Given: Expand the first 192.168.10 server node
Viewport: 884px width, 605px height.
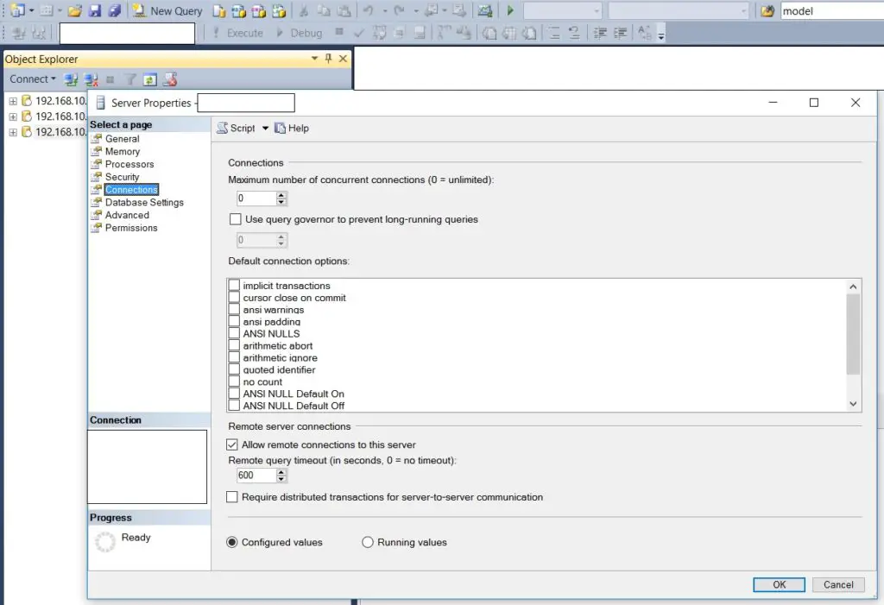Looking at the screenshot, I should (x=13, y=101).
